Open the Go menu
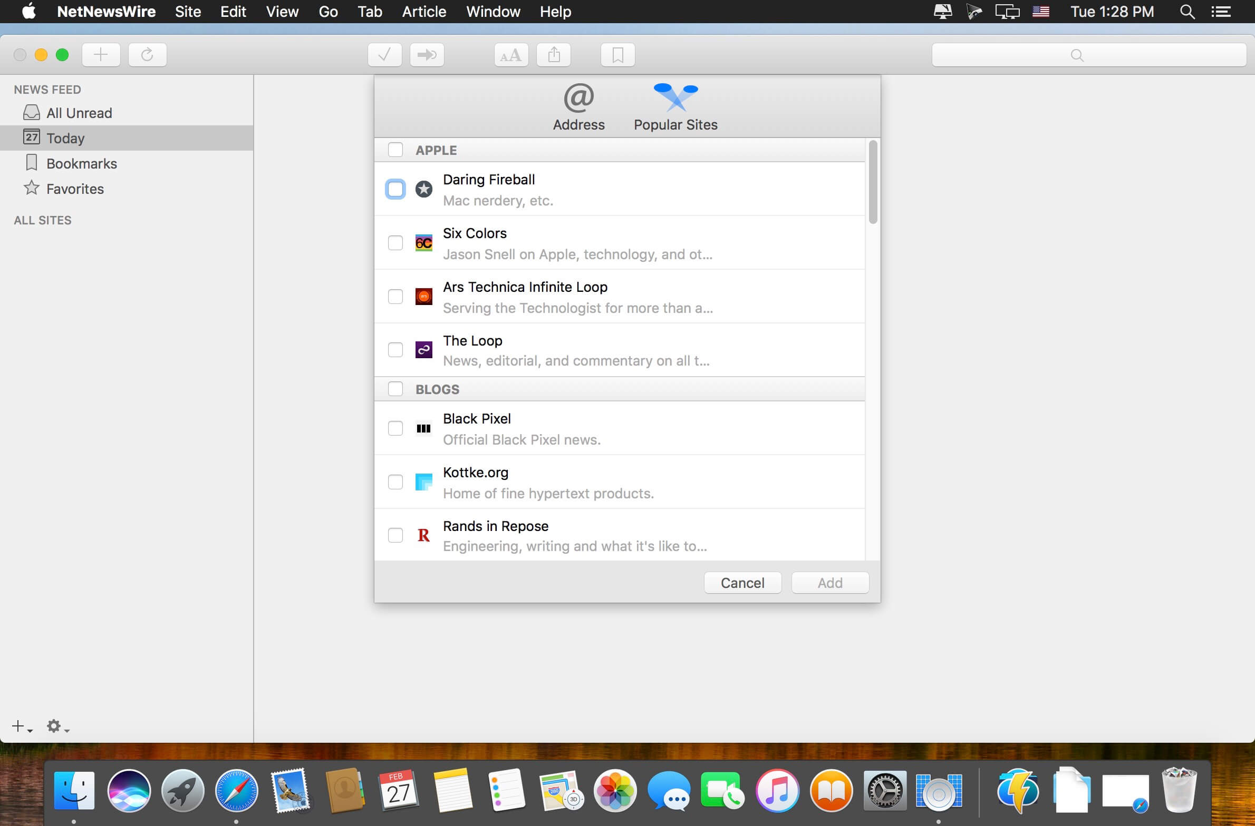The height and width of the screenshot is (826, 1255). (x=329, y=12)
